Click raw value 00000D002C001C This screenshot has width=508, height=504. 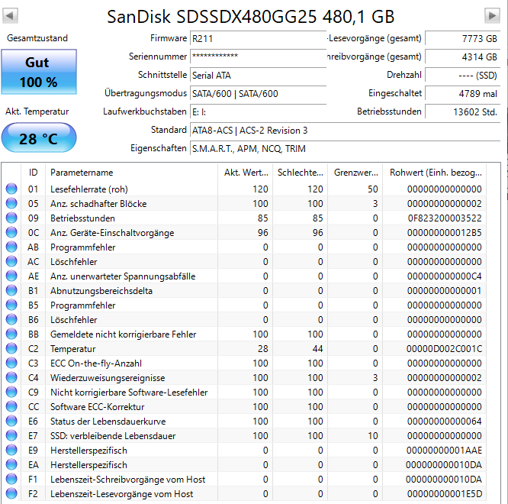pos(444,349)
